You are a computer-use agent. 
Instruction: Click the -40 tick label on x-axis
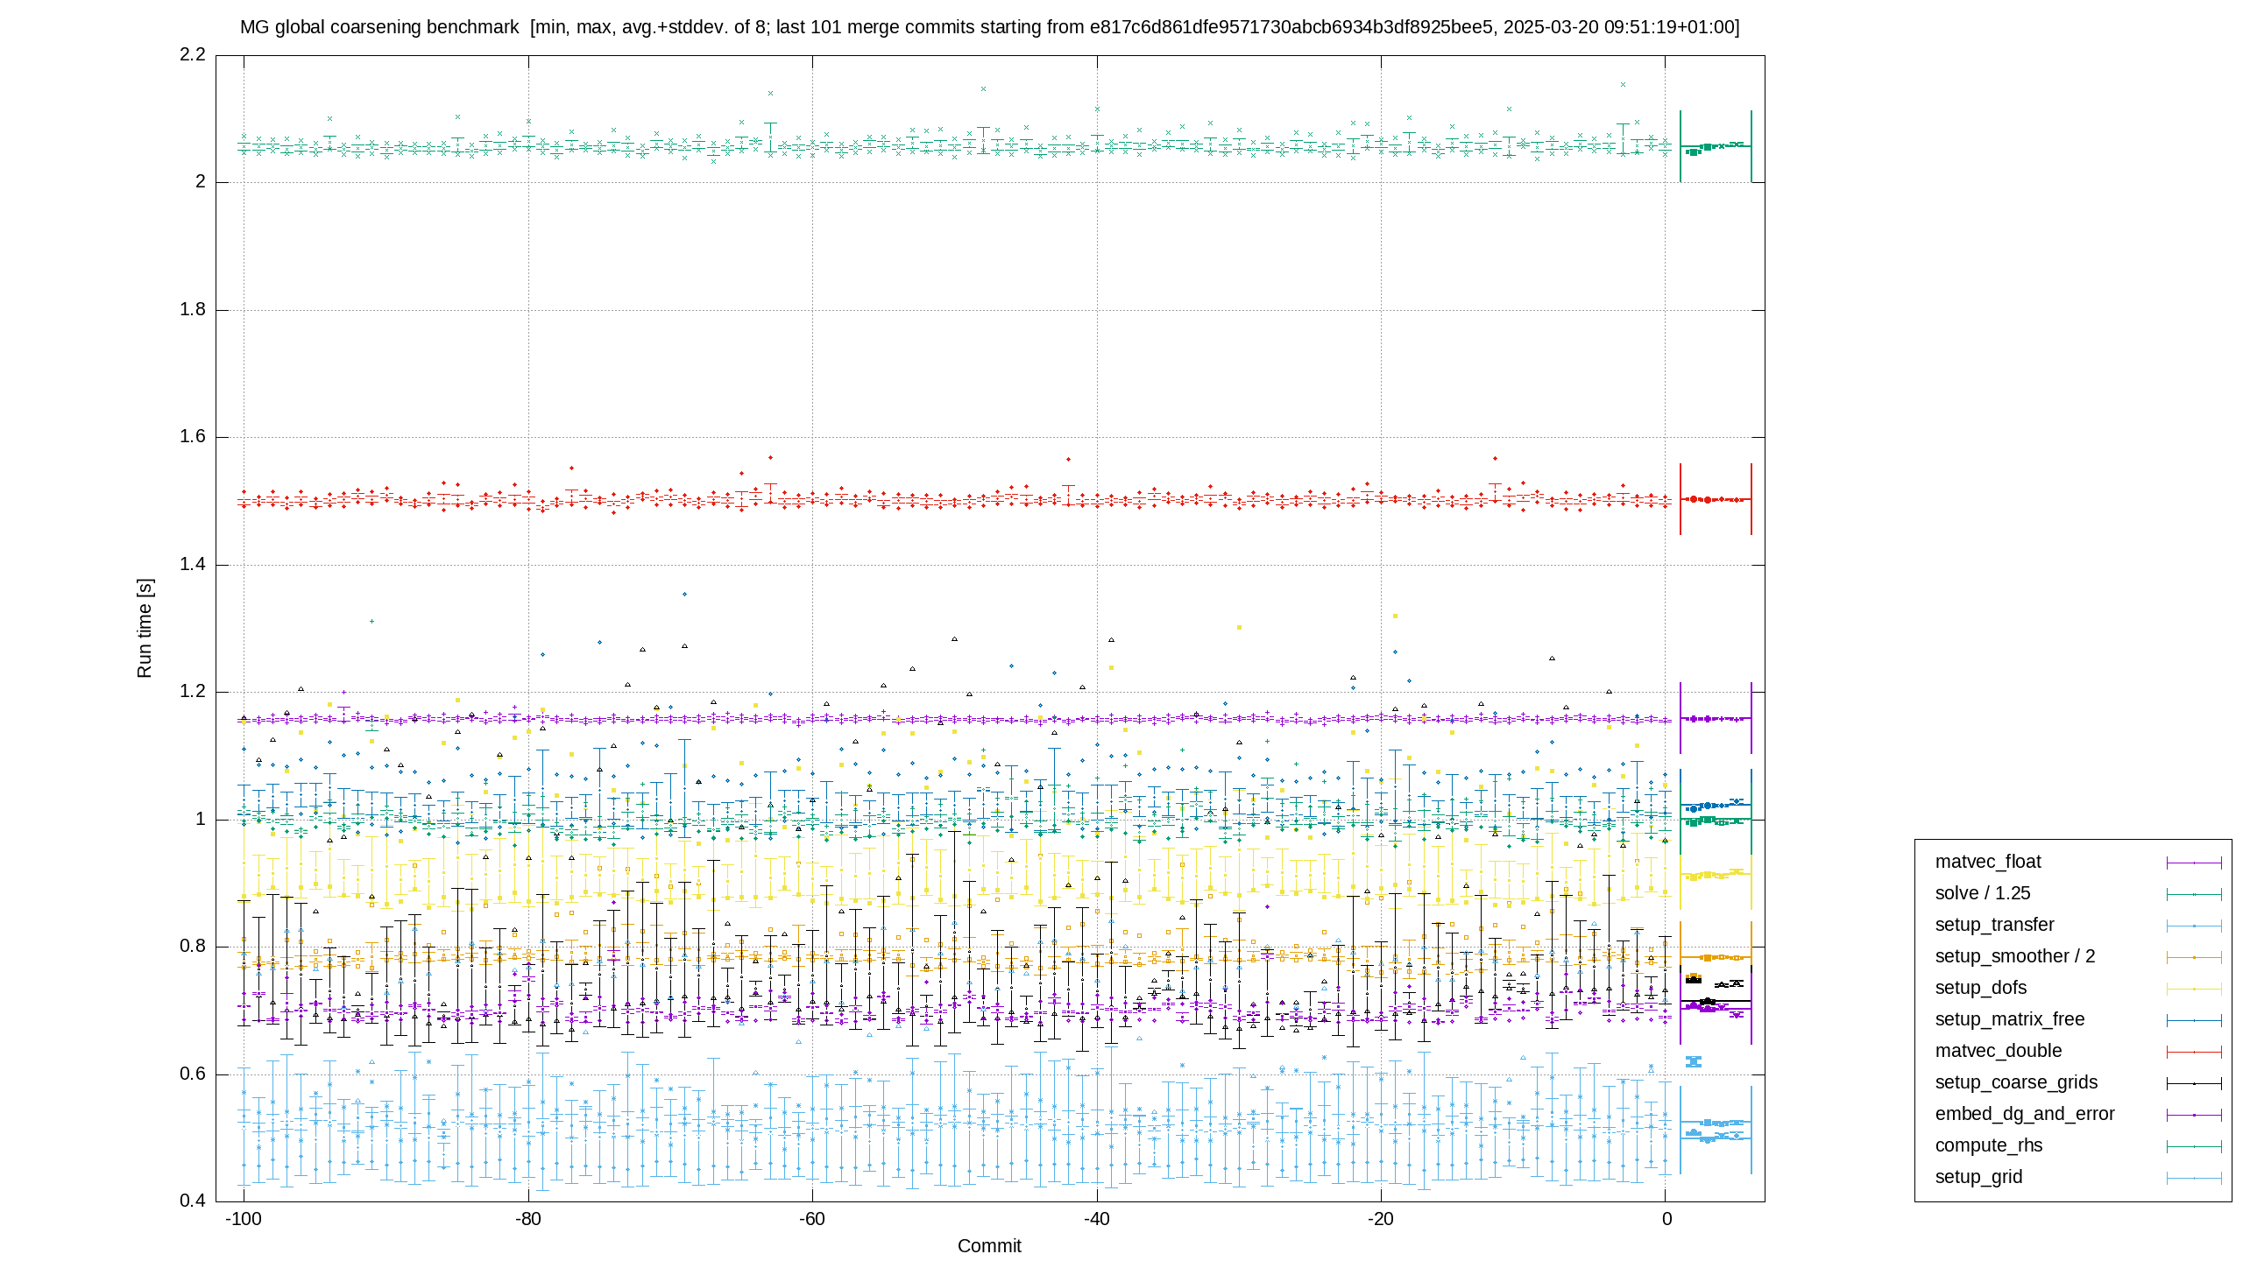coord(1097,1219)
